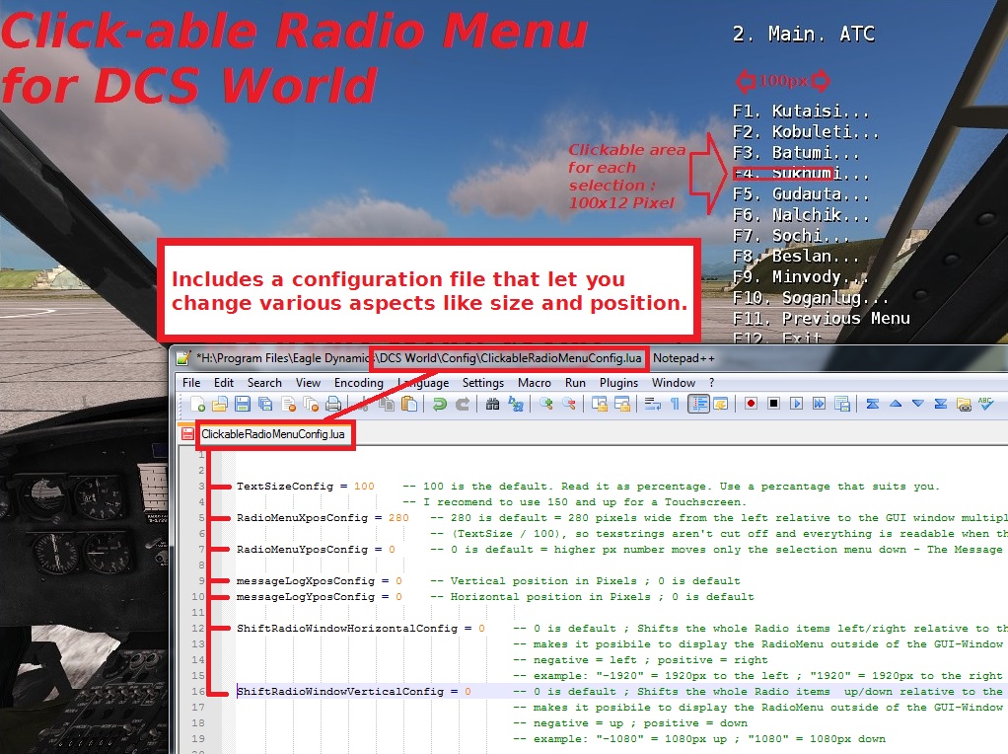Open Find with the binoculars icon
The width and height of the screenshot is (1008, 754).
click(x=492, y=404)
